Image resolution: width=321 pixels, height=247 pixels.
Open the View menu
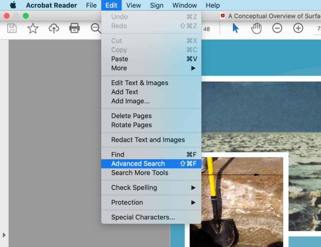coord(133,5)
